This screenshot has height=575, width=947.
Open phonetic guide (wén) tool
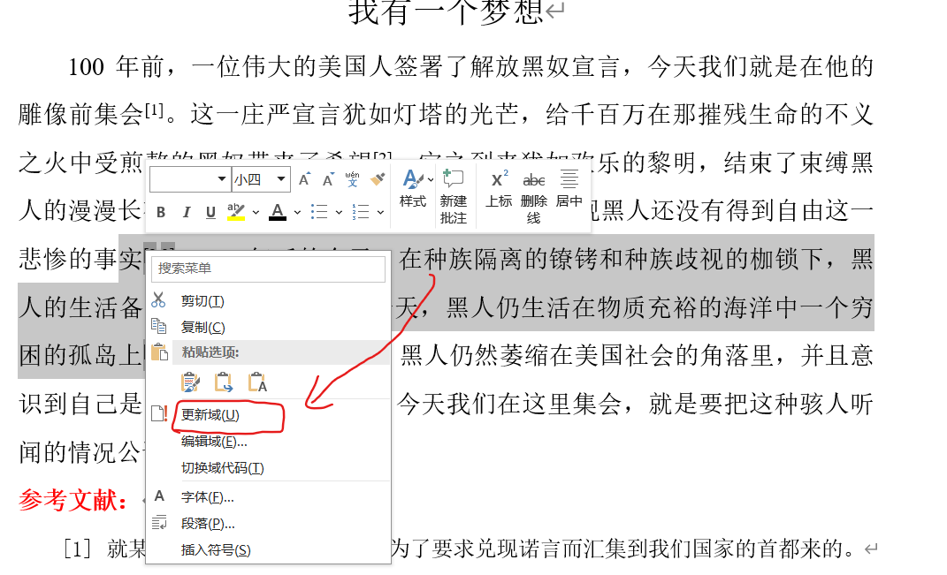click(x=352, y=179)
